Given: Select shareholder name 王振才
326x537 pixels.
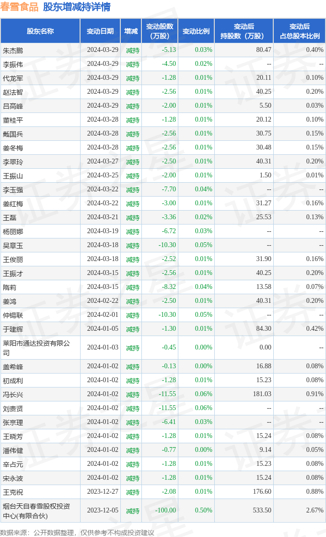Looking at the screenshot, I should tap(13, 273).
